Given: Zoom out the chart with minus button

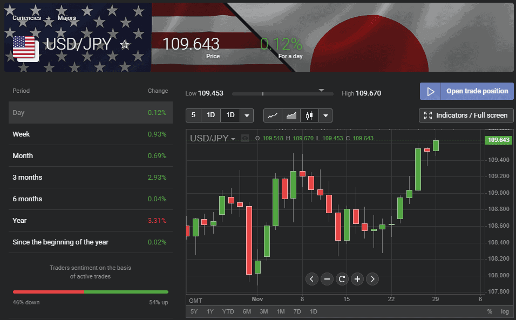Looking at the screenshot, I should click(327, 279).
